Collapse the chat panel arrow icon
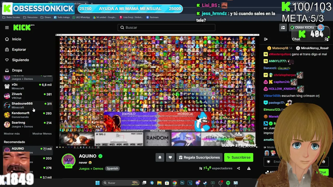Viewport: 333px width, 187px height. [266, 39]
